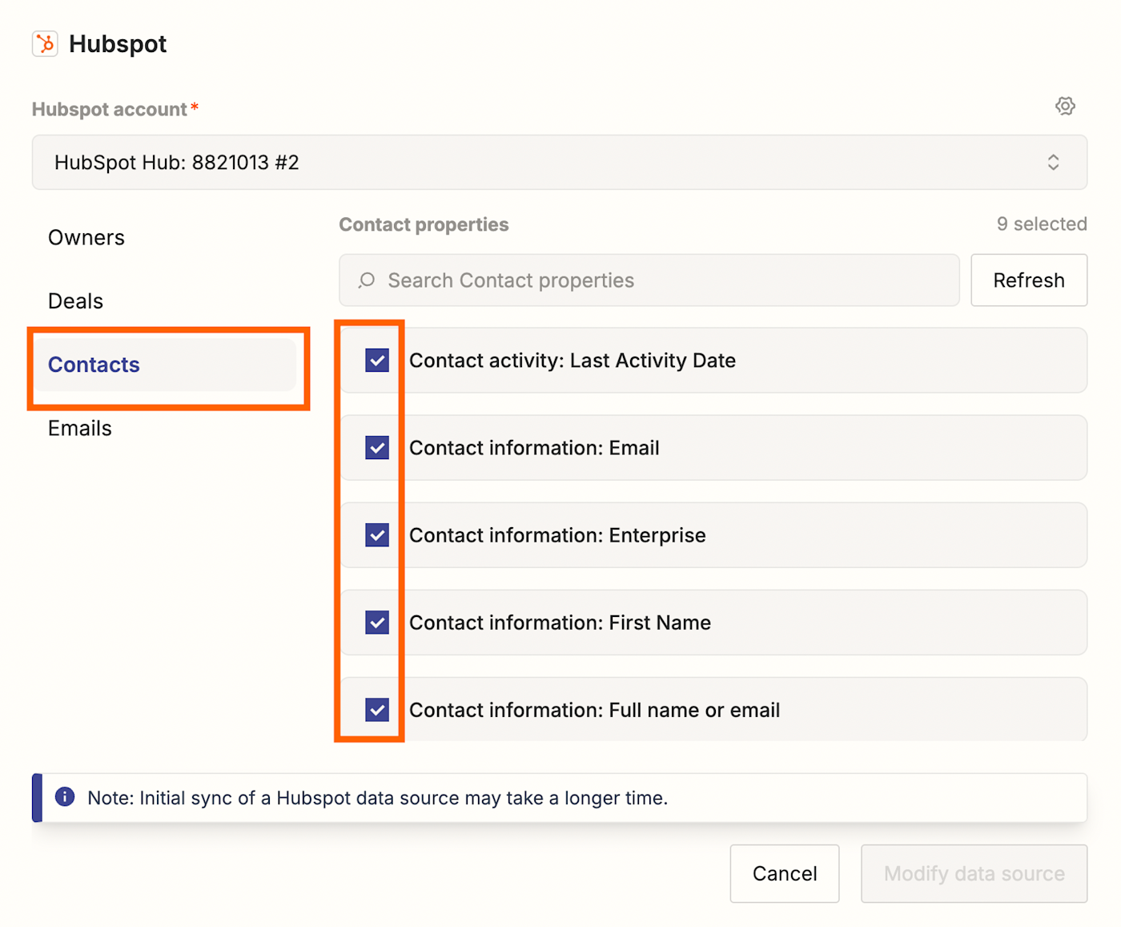The height and width of the screenshot is (927, 1121).
Task: Click the 'Contact properties' heading
Action: [424, 225]
